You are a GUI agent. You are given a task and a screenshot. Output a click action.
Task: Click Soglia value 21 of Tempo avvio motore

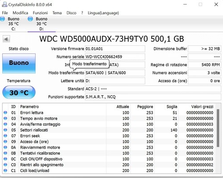pyautogui.click(x=175, y=118)
